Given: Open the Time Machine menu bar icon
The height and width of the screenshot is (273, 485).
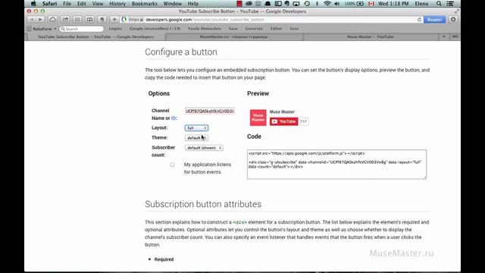Looking at the screenshot, I should tap(307, 4).
